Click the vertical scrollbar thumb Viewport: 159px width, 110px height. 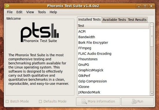[152, 37]
